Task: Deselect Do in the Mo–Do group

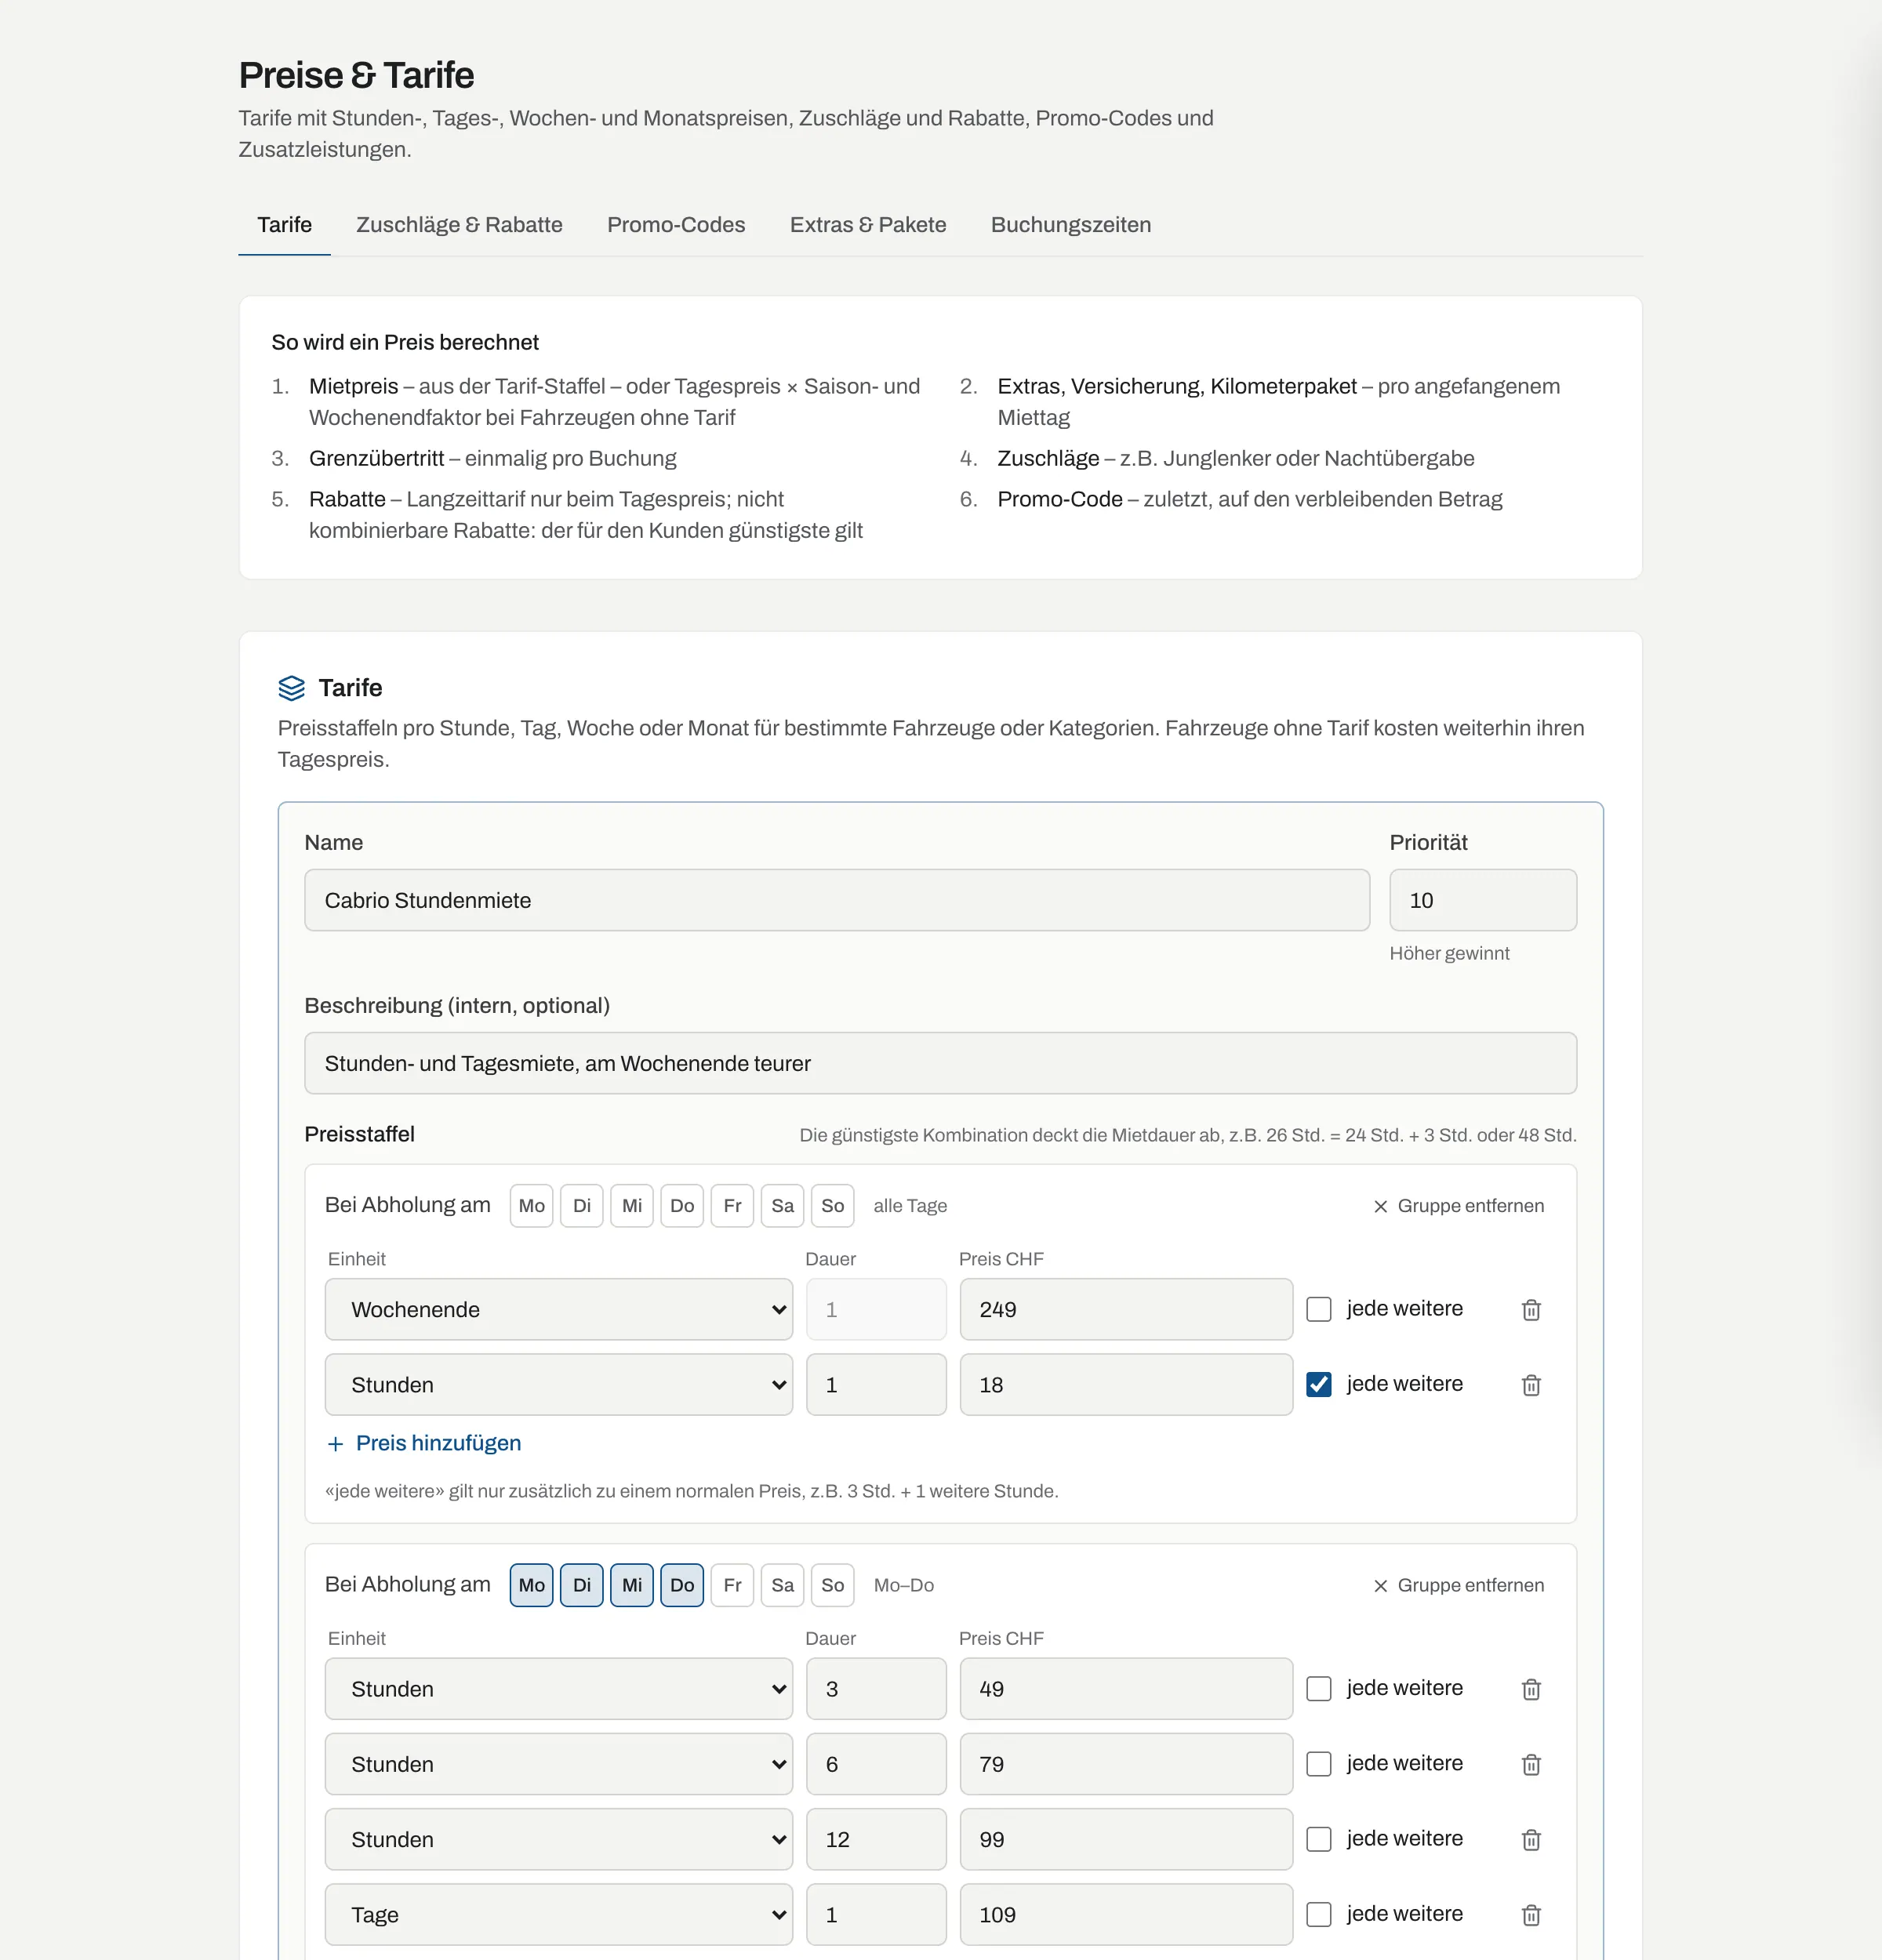Action: pos(682,1585)
